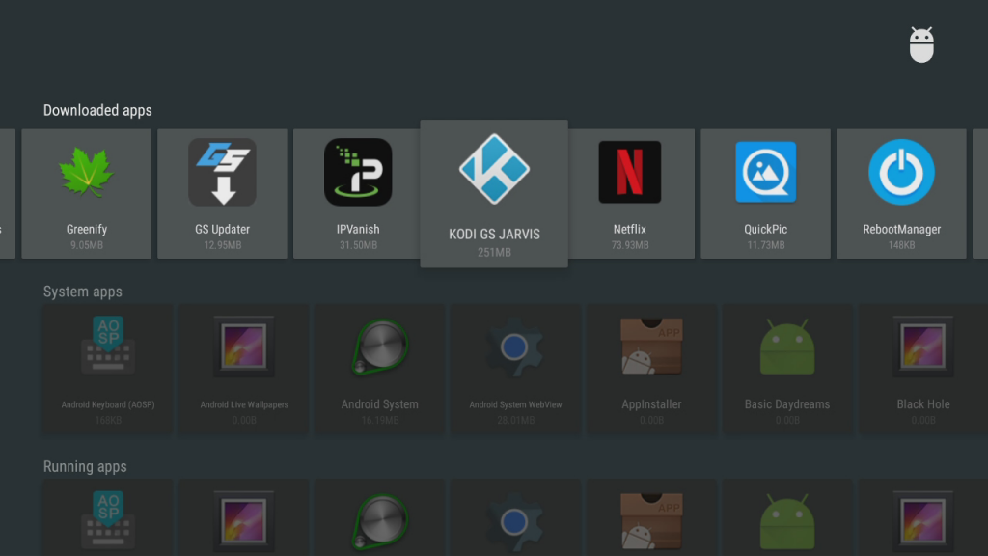Select Black Hole picture icon right in Running apps
The height and width of the screenshot is (556, 988).
click(923, 521)
